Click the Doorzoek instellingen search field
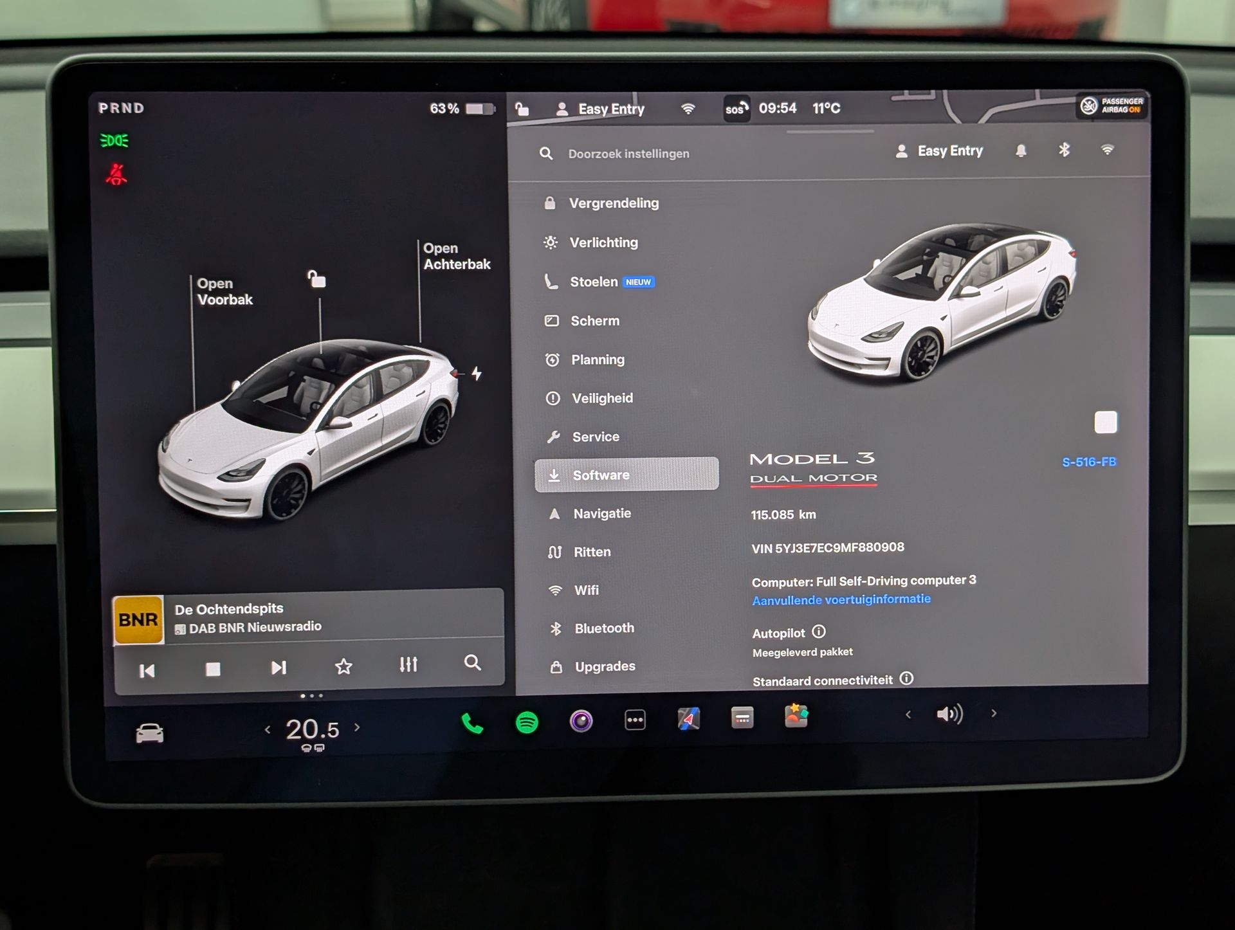 (628, 154)
